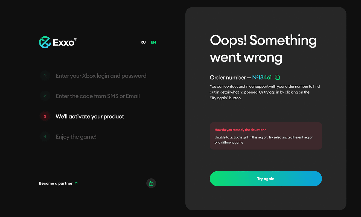Click "How do you remedy the situation?" heading
Image resolution: width=361 pixels, height=217 pixels.
240,130
